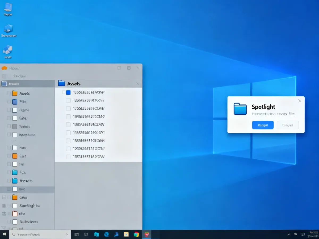This screenshot has height=239, width=319.
Task: Open the yellow File Explorer taskbar icon
Action: (x=126, y=234)
